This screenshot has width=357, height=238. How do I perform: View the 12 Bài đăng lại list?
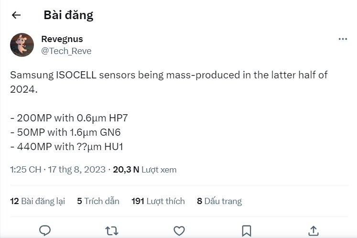coord(37,201)
